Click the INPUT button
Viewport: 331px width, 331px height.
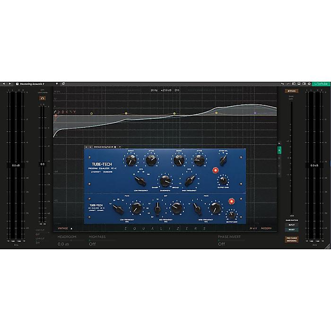point(292,225)
